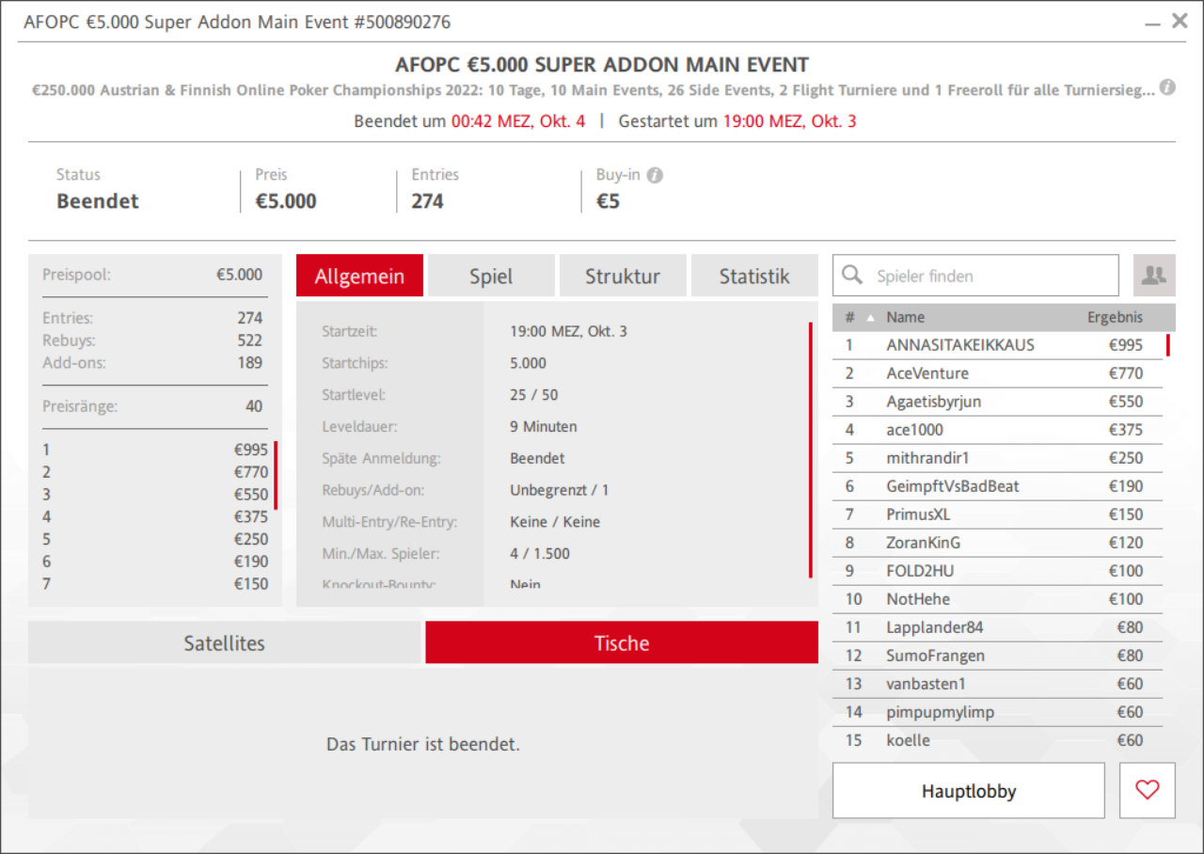Click the Min./Max. Spieler value 4 / 1.500
Viewport: 1204px width, 854px height.
540,553
